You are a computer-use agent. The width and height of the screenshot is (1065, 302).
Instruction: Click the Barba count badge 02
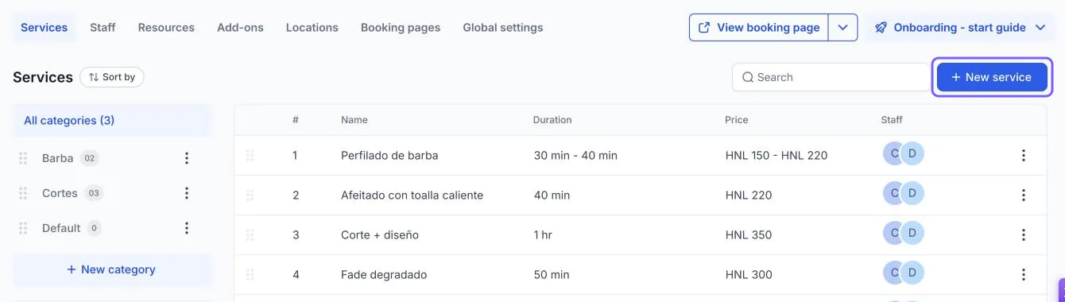point(90,158)
